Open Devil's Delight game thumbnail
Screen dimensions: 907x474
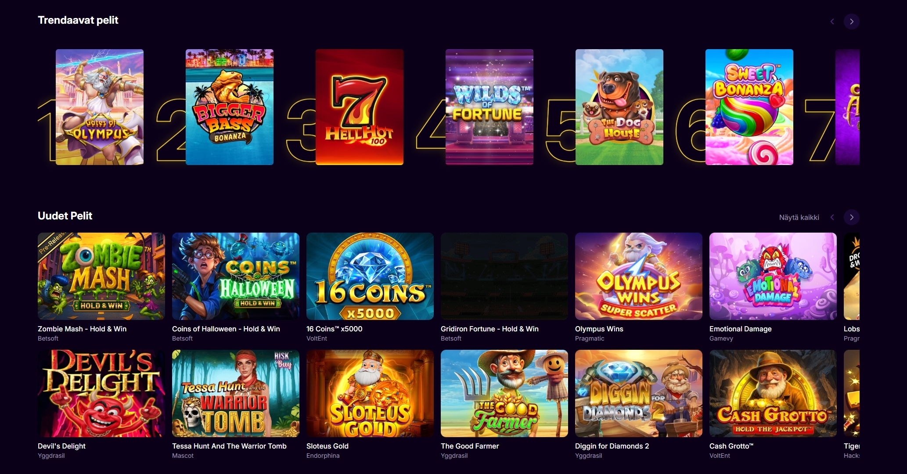(x=101, y=393)
